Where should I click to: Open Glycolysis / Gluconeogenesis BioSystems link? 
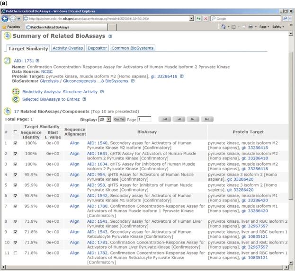pos(68,81)
